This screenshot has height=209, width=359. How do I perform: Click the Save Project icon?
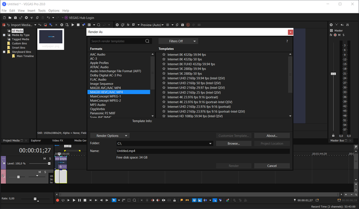(x=15, y=17)
